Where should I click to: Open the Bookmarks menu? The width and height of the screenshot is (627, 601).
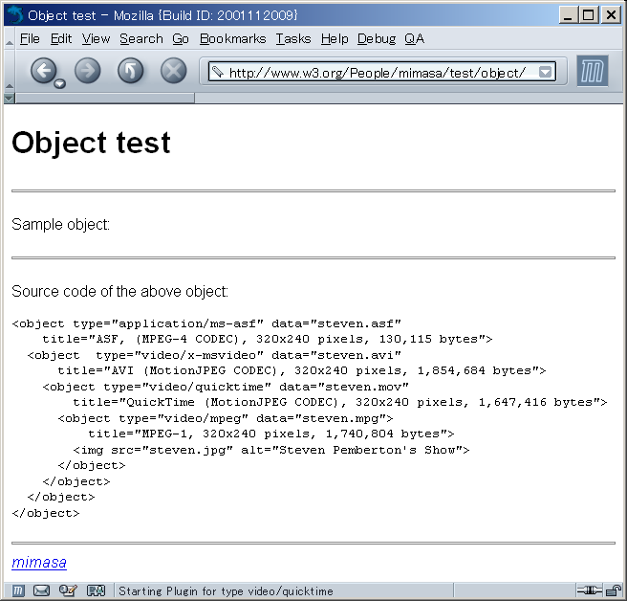(x=232, y=38)
